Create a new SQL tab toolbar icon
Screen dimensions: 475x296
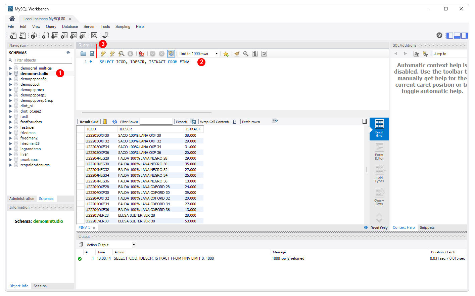13,35
